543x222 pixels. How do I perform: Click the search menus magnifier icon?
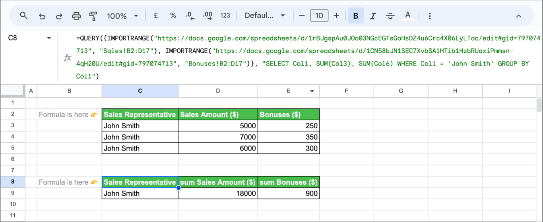[x=24, y=16]
